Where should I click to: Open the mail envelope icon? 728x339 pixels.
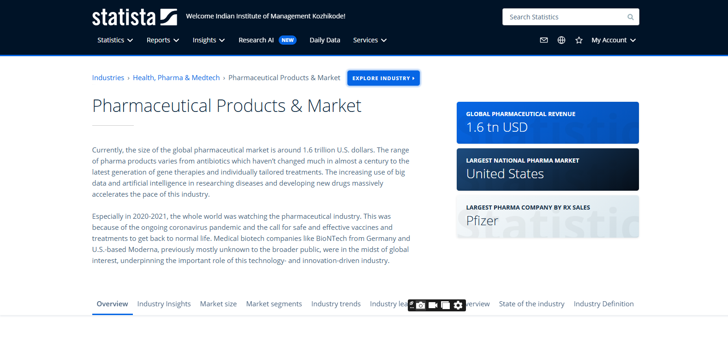point(544,40)
